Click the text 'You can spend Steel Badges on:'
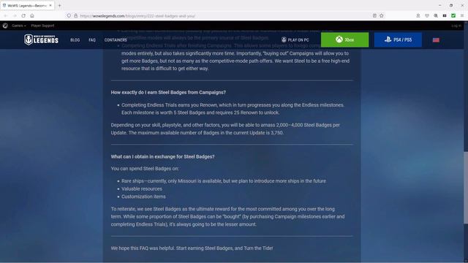 point(145,169)
